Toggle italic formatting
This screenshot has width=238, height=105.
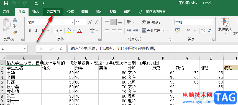pyautogui.click(x=36, y=31)
